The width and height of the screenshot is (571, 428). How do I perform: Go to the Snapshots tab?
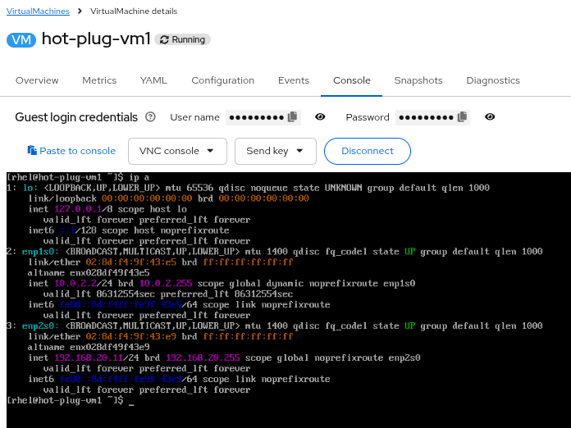click(x=418, y=80)
